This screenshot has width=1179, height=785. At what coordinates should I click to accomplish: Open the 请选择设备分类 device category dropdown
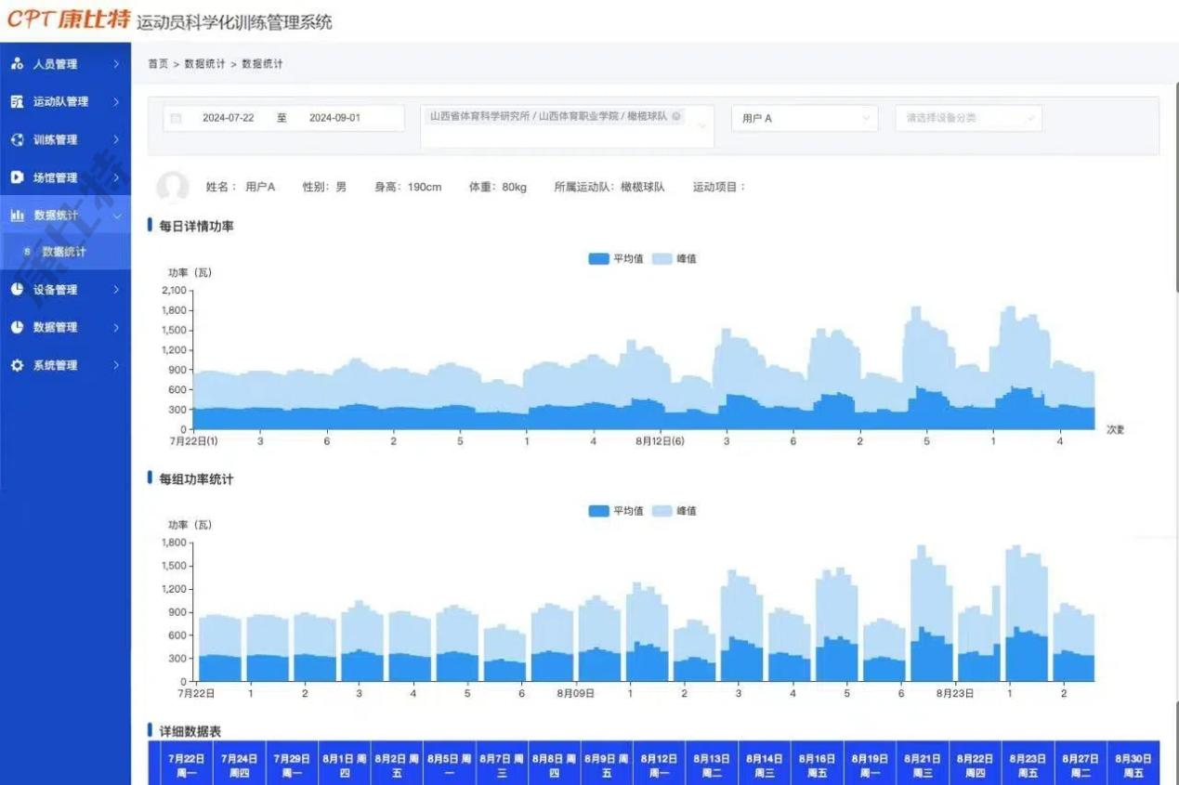pyautogui.click(x=968, y=119)
